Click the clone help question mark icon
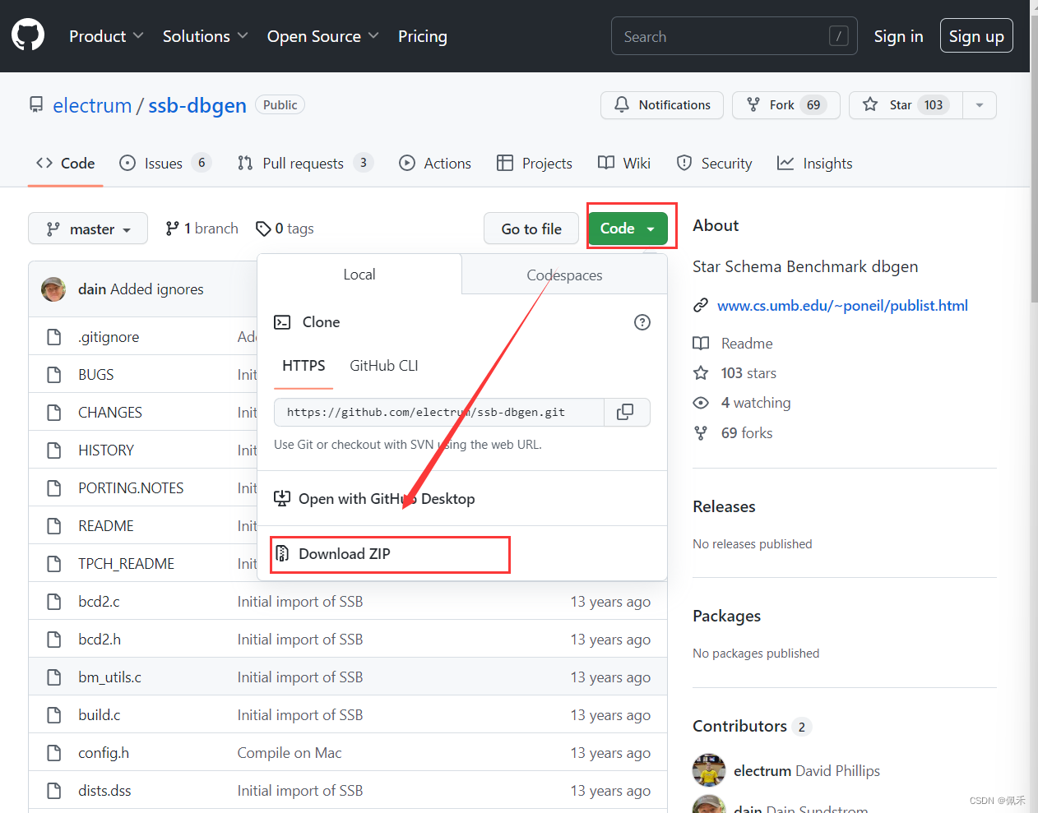1038x813 pixels. point(642,322)
